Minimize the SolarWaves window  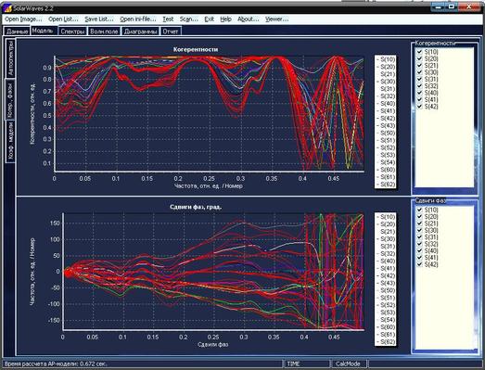click(439, 6)
